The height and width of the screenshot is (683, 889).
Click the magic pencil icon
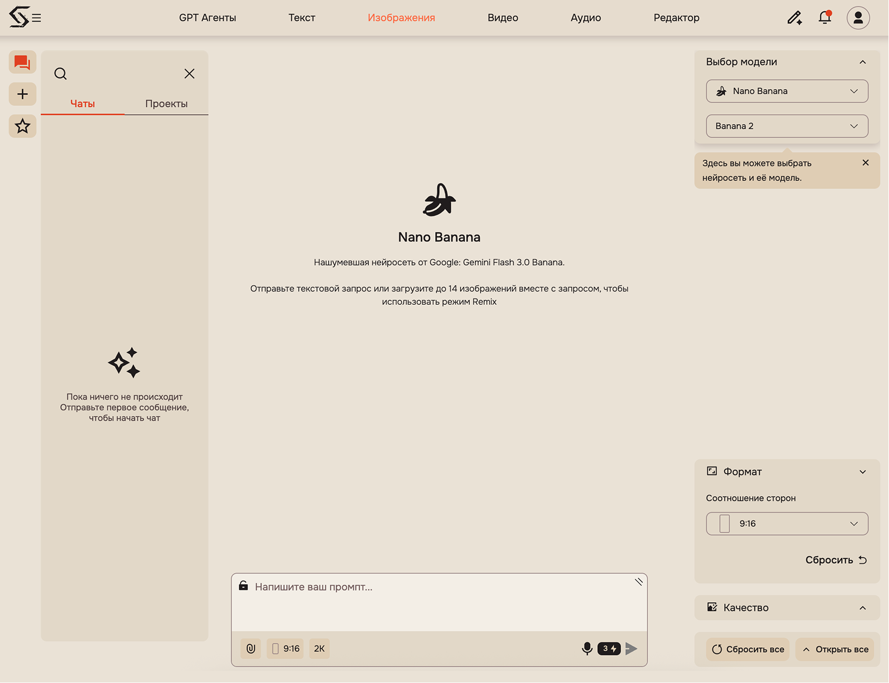pos(794,18)
